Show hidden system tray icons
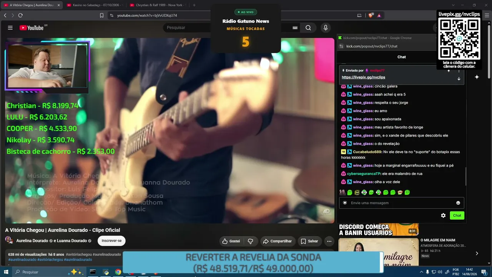 click(422, 272)
